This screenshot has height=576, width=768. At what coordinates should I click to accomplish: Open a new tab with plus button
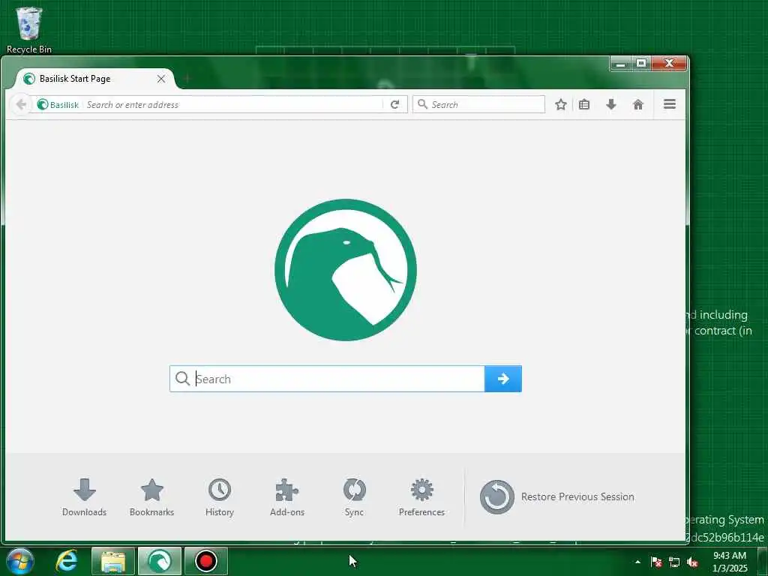click(x=187, y=78)
